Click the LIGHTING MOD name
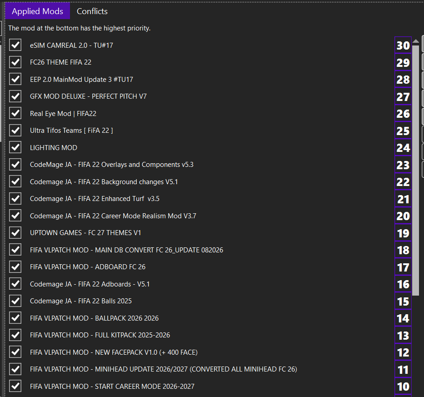 pos(54,147)
